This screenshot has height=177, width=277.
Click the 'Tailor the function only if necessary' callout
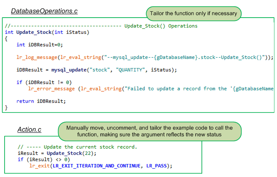point(193,14)
